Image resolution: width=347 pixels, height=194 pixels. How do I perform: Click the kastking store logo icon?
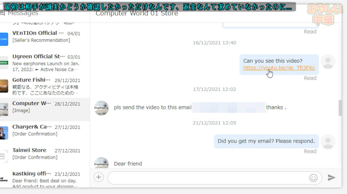point(4,179)
